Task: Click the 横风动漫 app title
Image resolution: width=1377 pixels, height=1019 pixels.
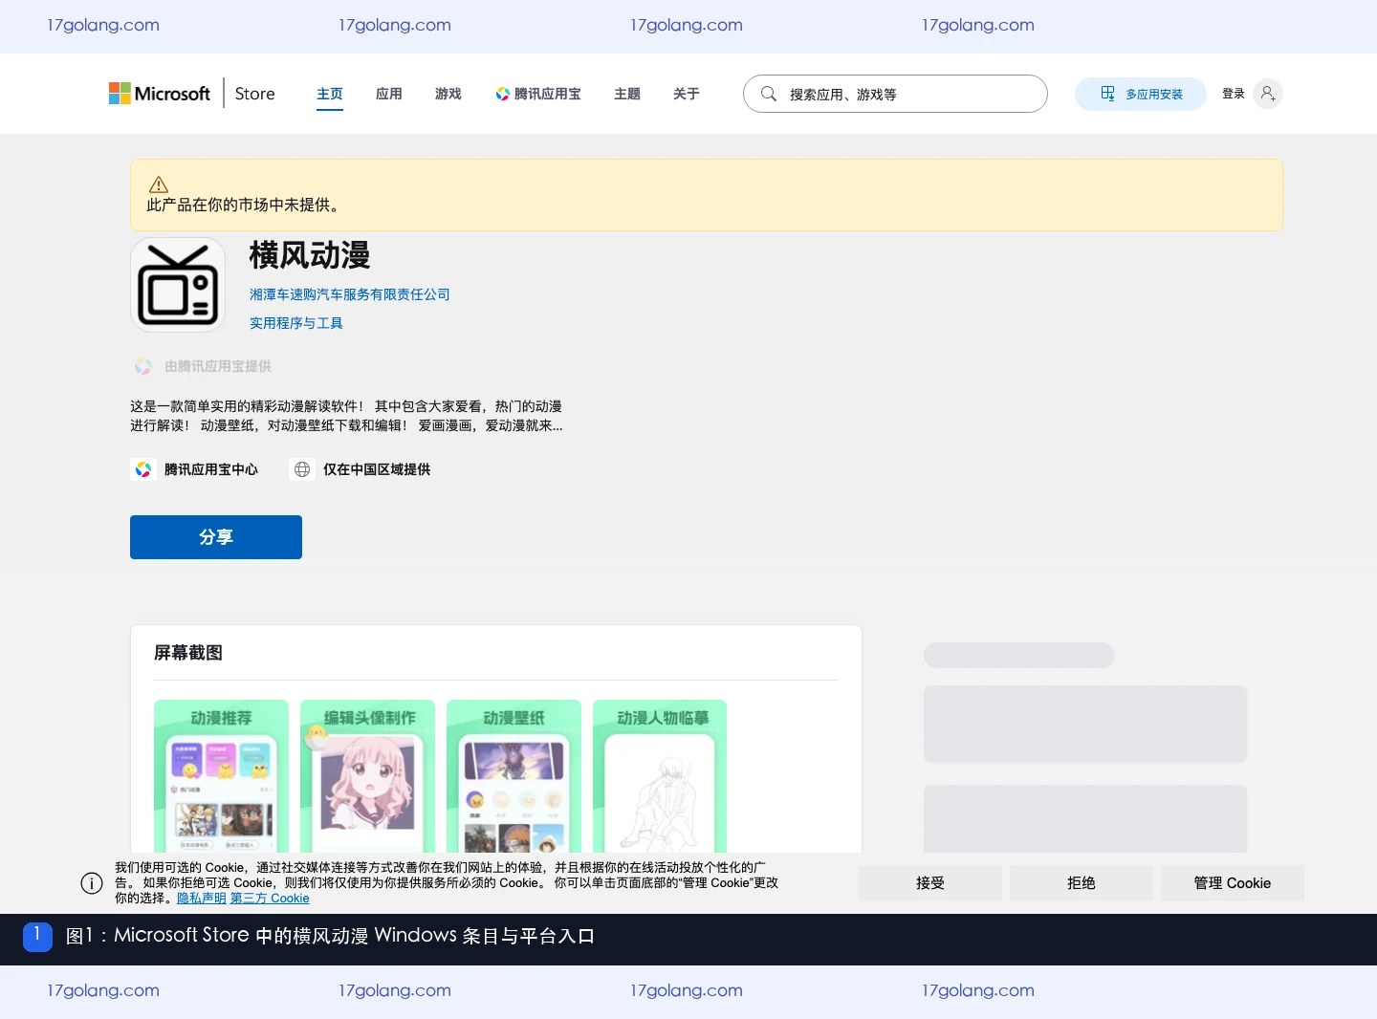Action: click(x=310, y=255)
